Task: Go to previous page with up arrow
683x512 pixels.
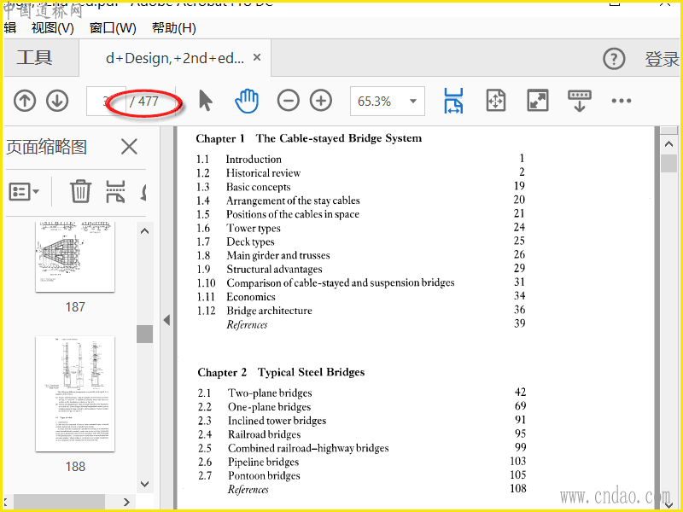Action: [x=25, y=101]
